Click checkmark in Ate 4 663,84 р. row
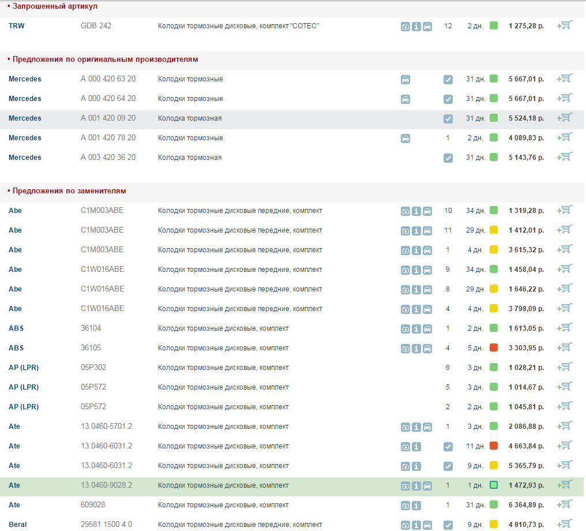The height and width of the screenshot is (531, 586). point(448,447)
